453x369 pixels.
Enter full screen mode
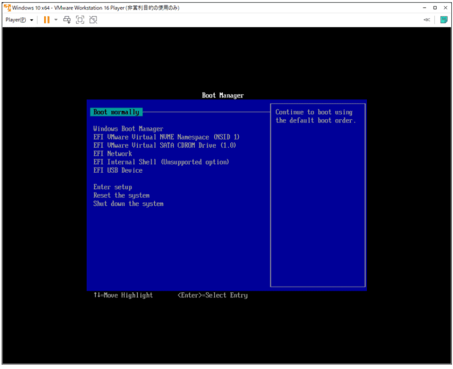[x=80, y=19]
